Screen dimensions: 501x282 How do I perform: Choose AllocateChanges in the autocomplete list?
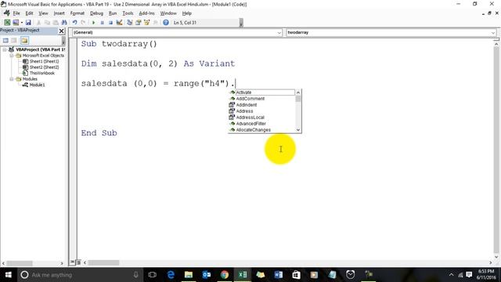coord(262,130)
